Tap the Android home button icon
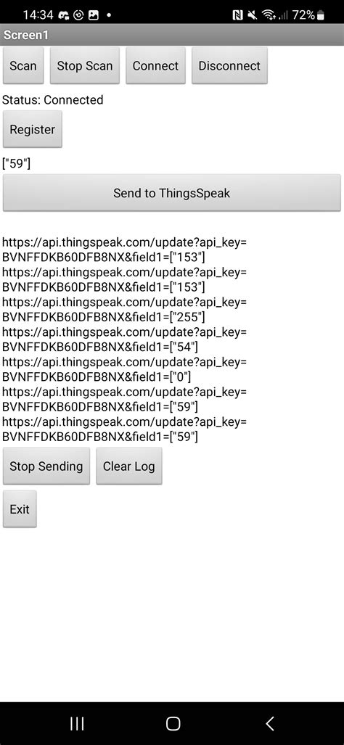 (173, 724)
